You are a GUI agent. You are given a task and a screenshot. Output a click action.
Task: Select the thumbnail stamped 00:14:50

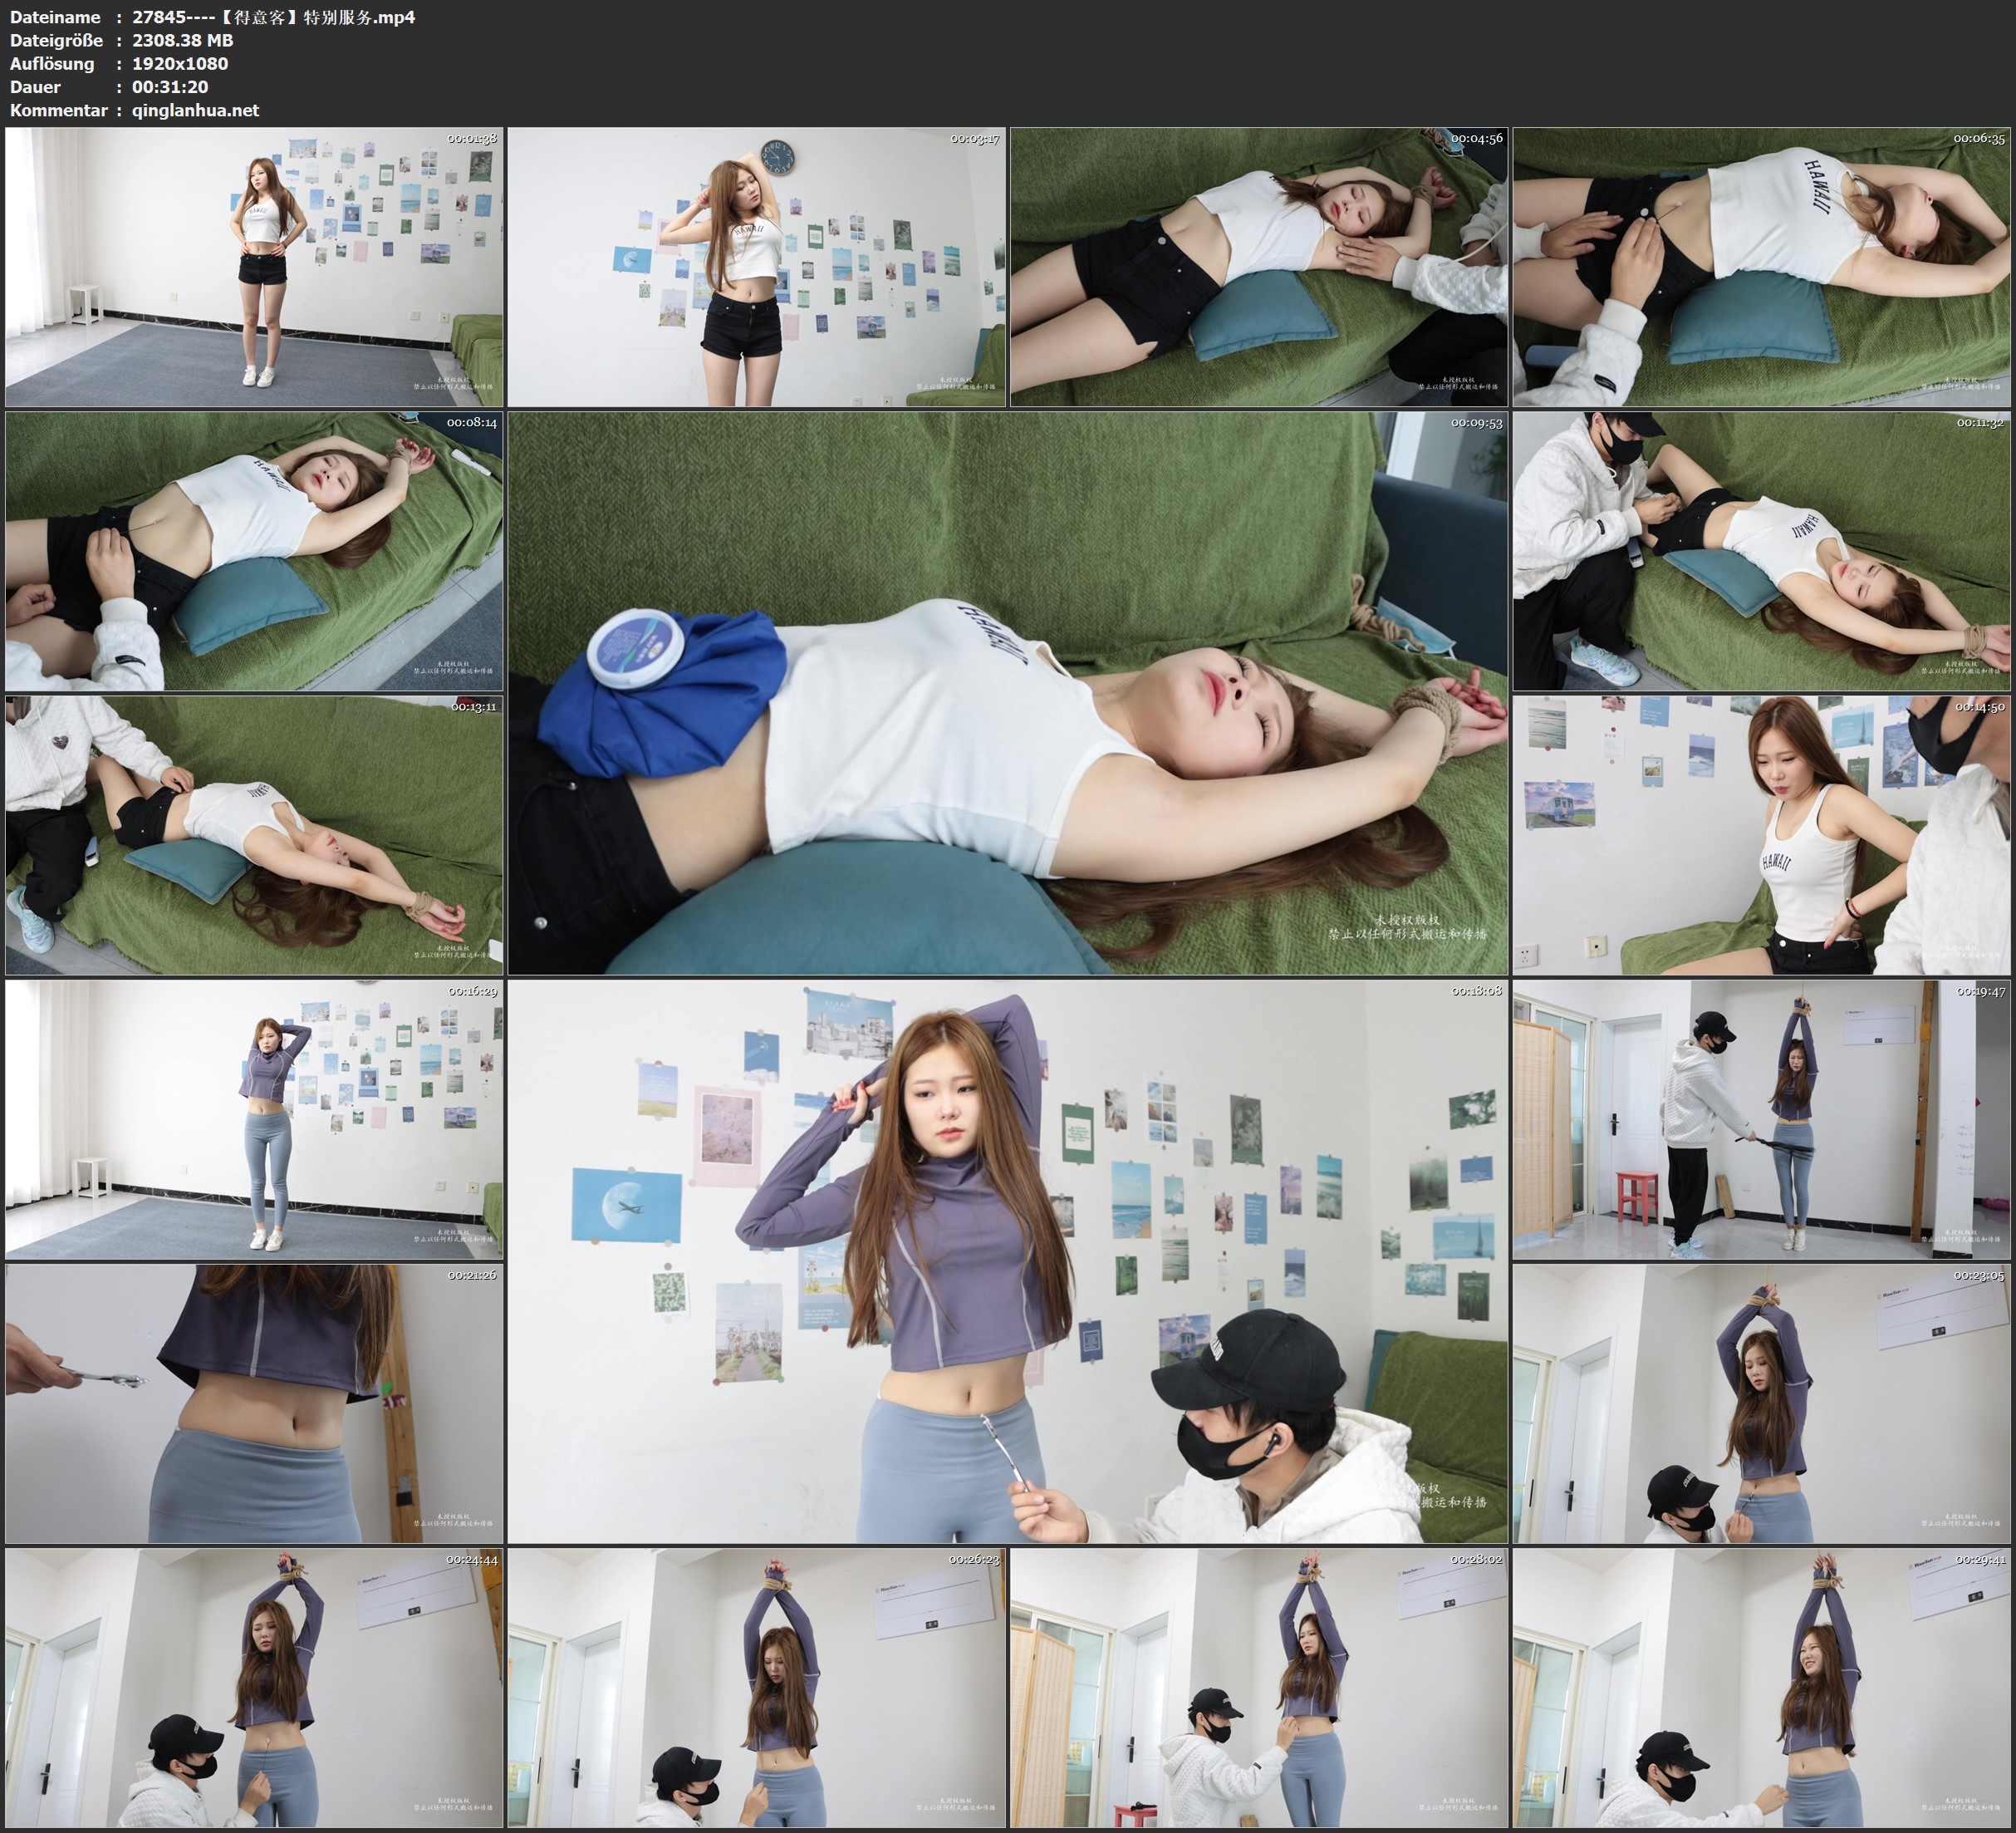(x=1761, y=834)
